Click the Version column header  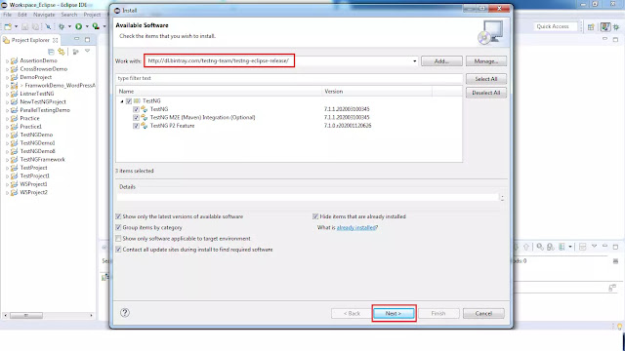[x=376, y=92]
